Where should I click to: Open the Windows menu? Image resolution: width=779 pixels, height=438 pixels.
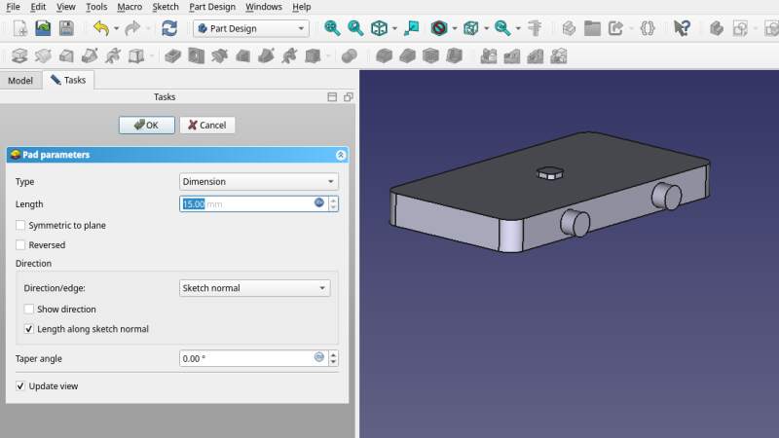pos(264,7)
